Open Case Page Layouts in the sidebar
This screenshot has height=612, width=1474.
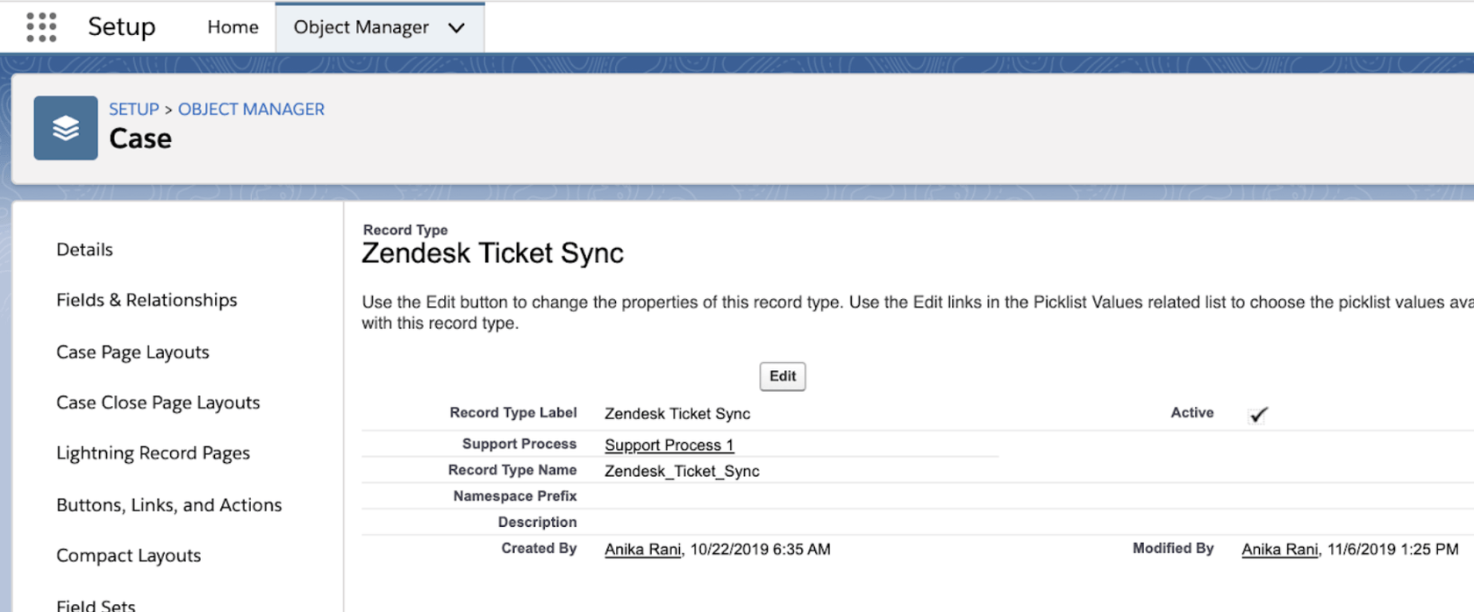pos(132,352)
